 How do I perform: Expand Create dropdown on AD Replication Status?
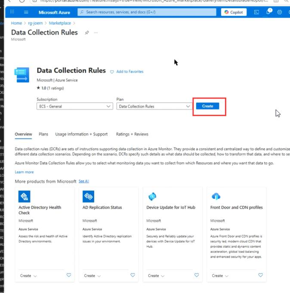tap(93, 276)
